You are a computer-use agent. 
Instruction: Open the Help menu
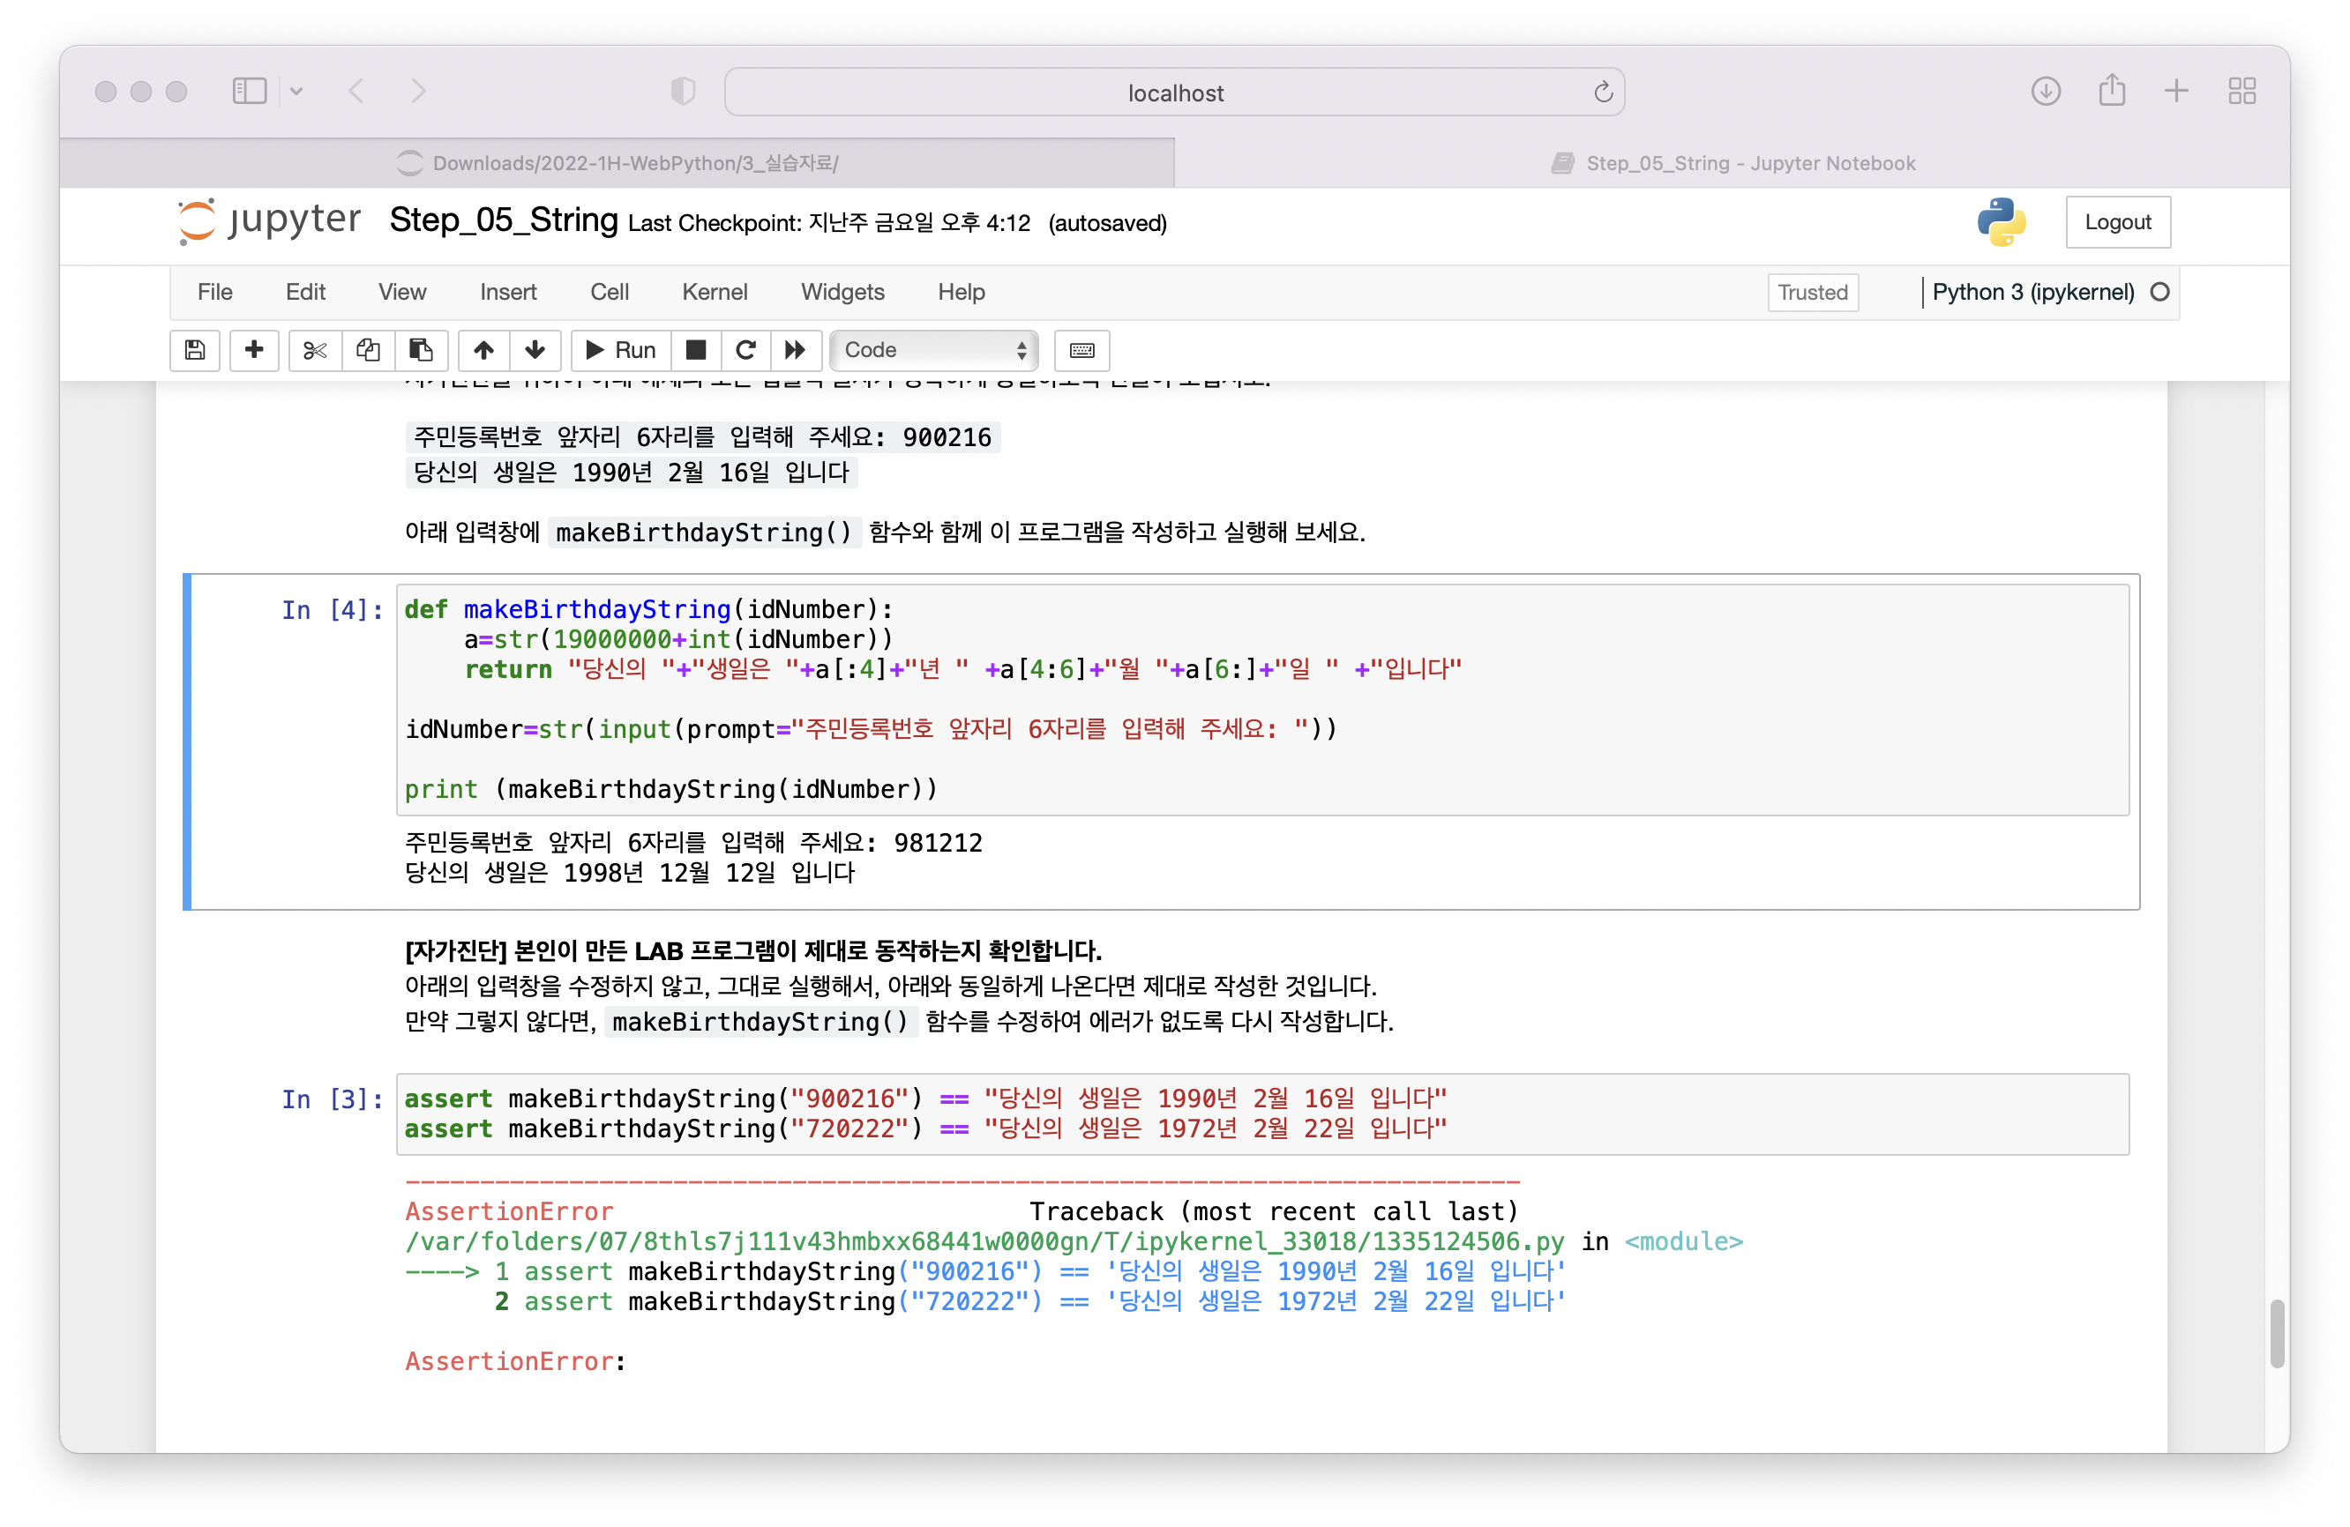[x=961, y=292]
